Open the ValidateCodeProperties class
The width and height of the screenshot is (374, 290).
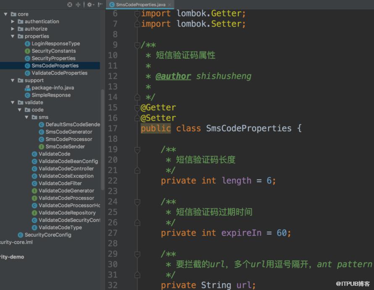[x=59, y=73]
